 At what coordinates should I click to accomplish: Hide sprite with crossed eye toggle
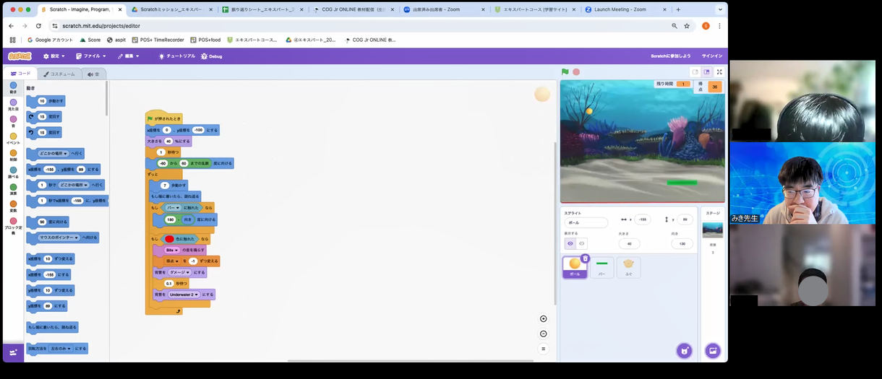click(x=582, y=243)
